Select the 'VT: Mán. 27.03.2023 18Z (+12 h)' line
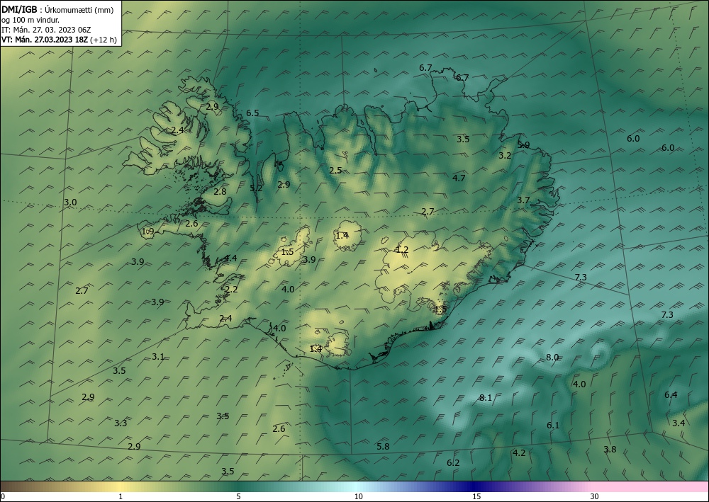The height and width of the screenshot is (502, 709). (59, 40)
